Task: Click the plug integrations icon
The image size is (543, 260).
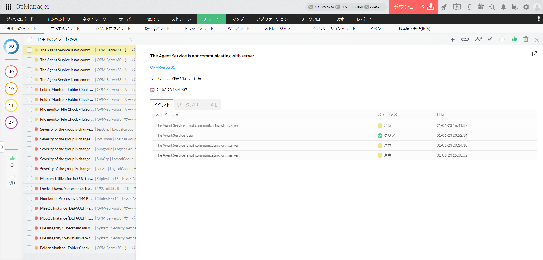Action: [514, 7]
